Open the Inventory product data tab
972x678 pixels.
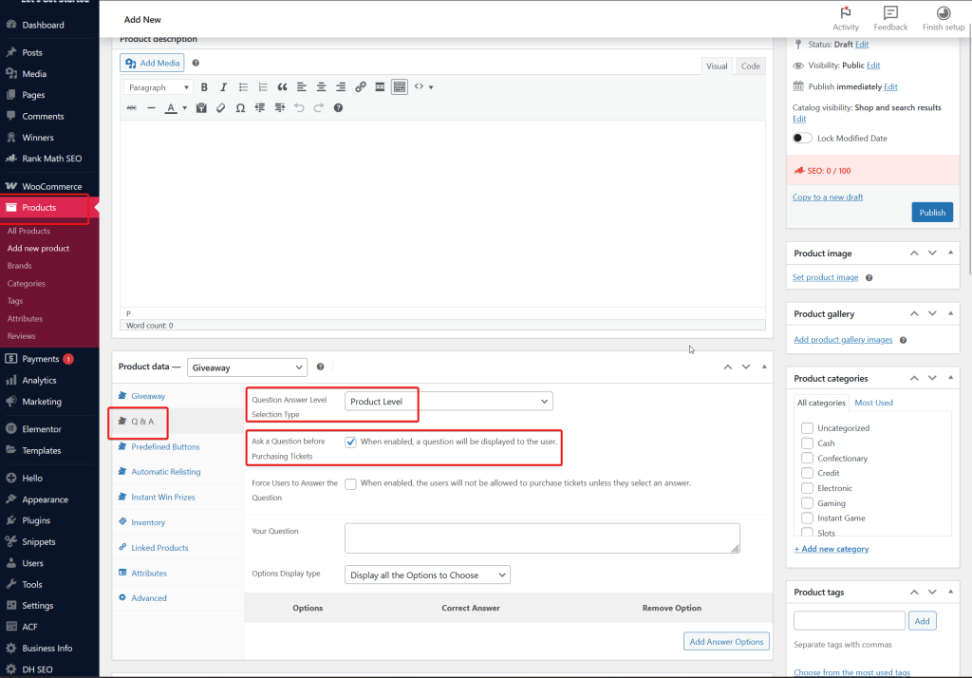(148, 522)
